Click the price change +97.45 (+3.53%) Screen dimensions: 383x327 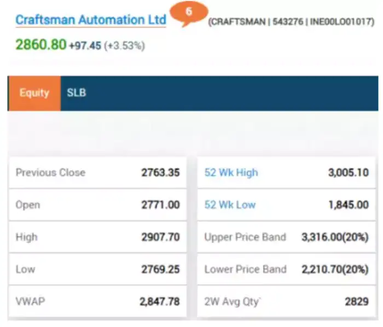[x=107, y=46]
